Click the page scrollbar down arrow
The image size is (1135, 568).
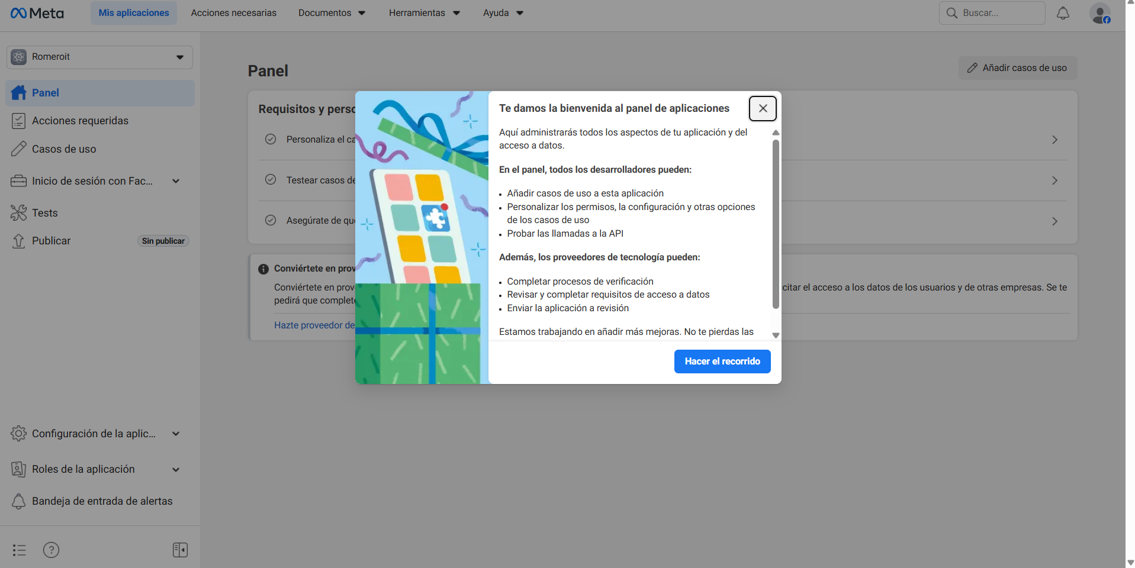tap(1130, 563)
